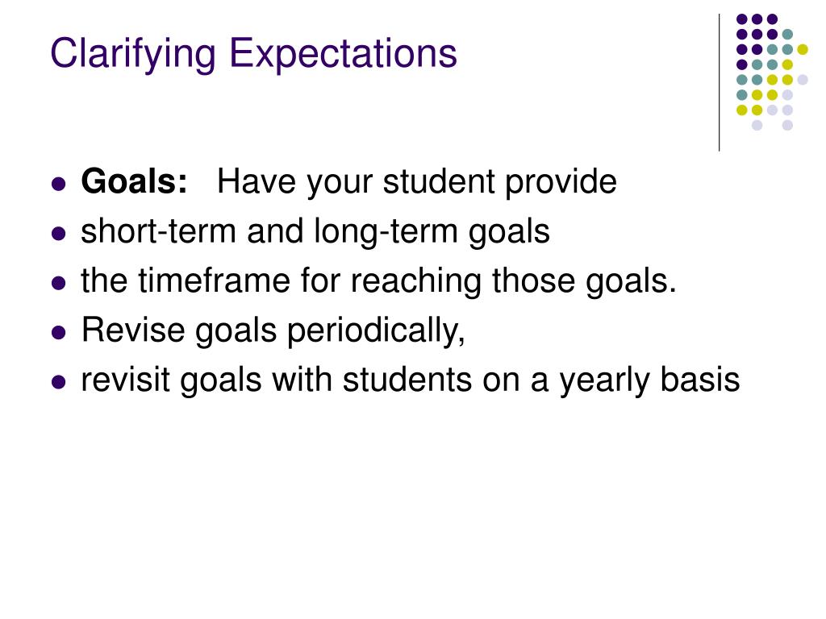Click the vertical divider line beside the dots

(719, 83)
